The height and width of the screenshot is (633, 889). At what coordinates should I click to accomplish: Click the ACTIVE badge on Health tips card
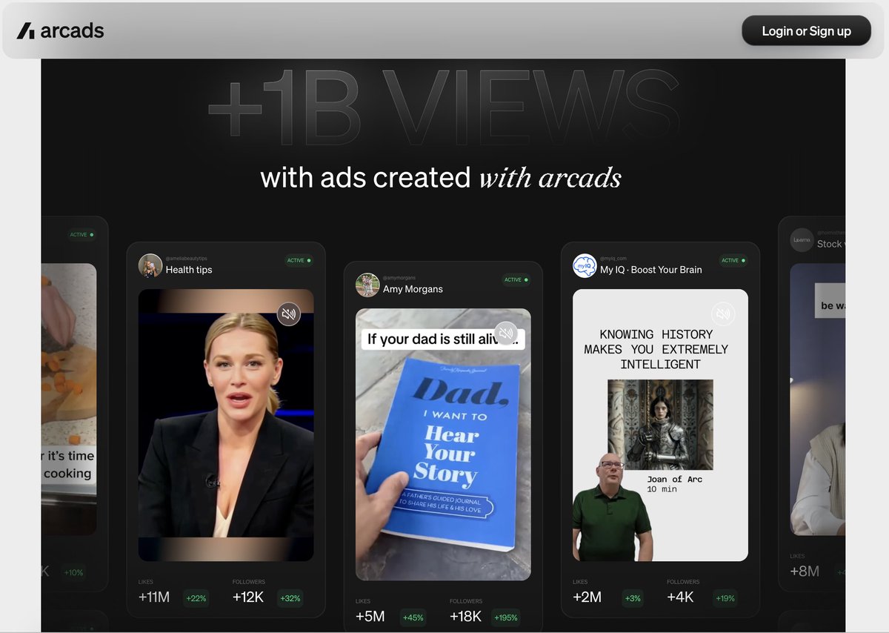299,260
